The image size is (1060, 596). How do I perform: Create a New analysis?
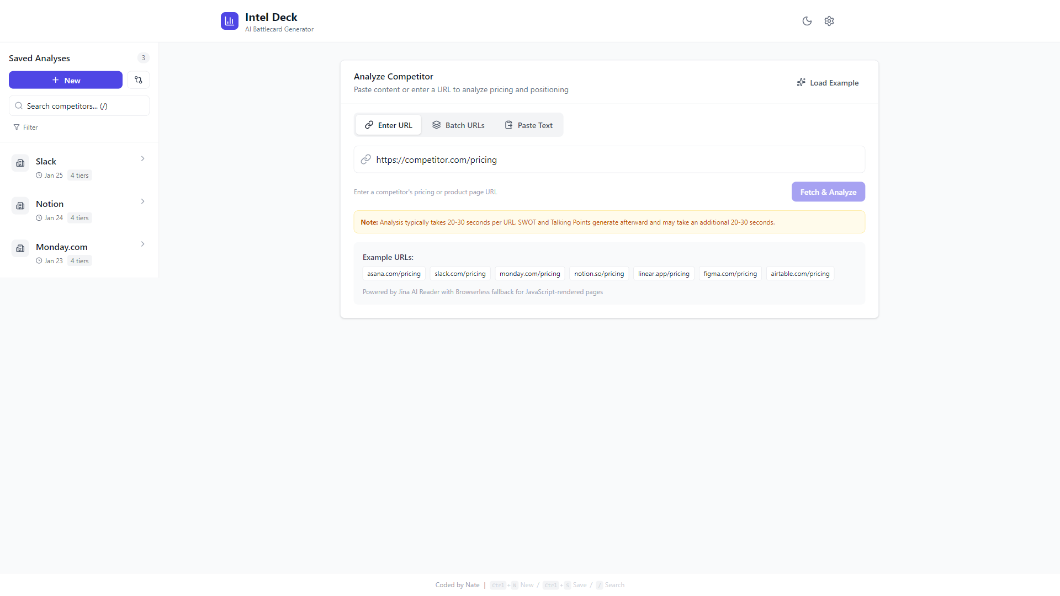tap(66, 80)
